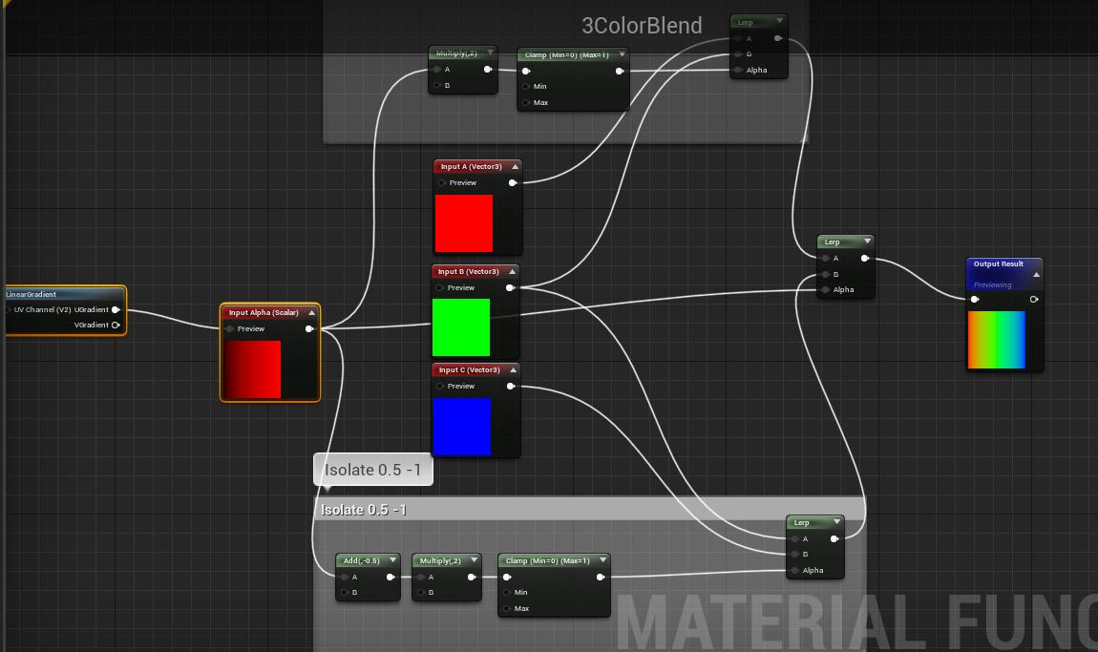Collapse the Input C (Vector3) node
Viewport: 1098px width, 652px height.
pyautogui.click(x=516, y=369)
